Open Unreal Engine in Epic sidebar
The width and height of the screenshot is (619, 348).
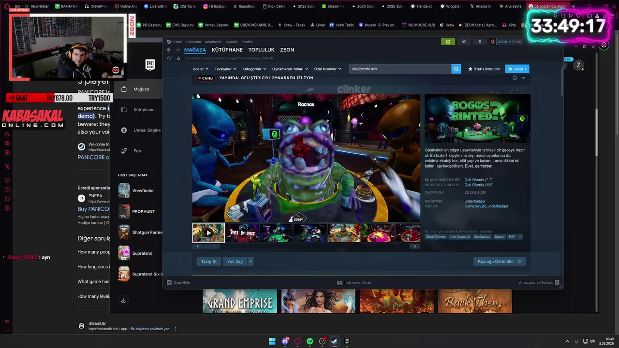[x=141, y=130]
